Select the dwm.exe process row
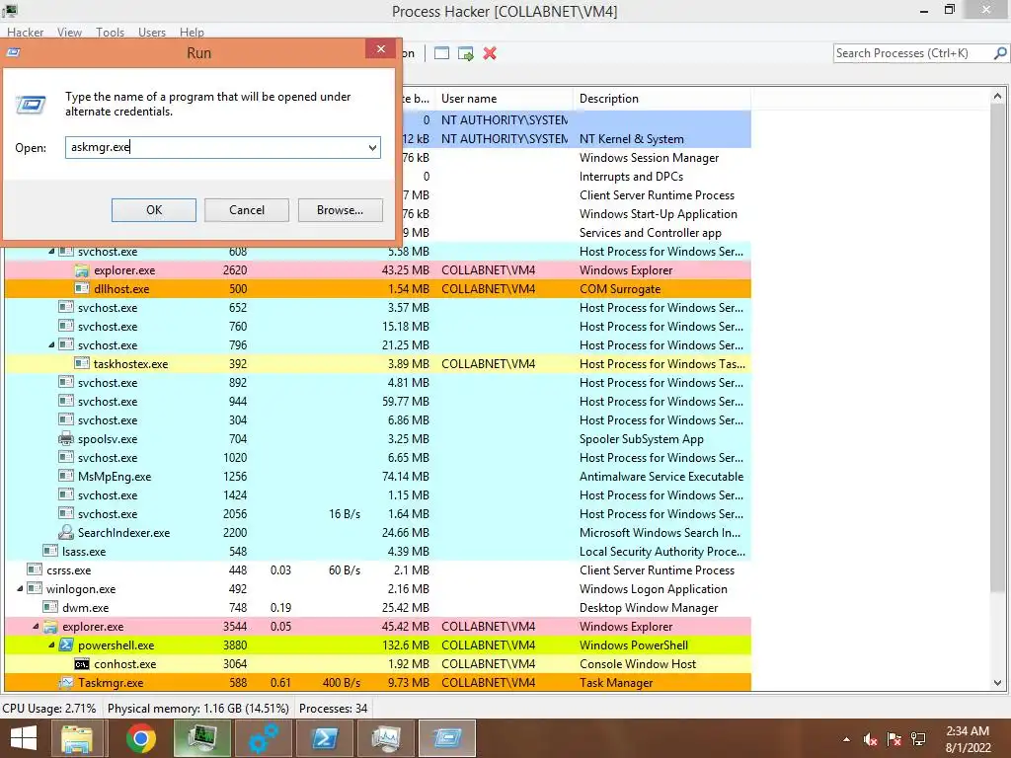 pyautogui.click(x=378, y=608)
